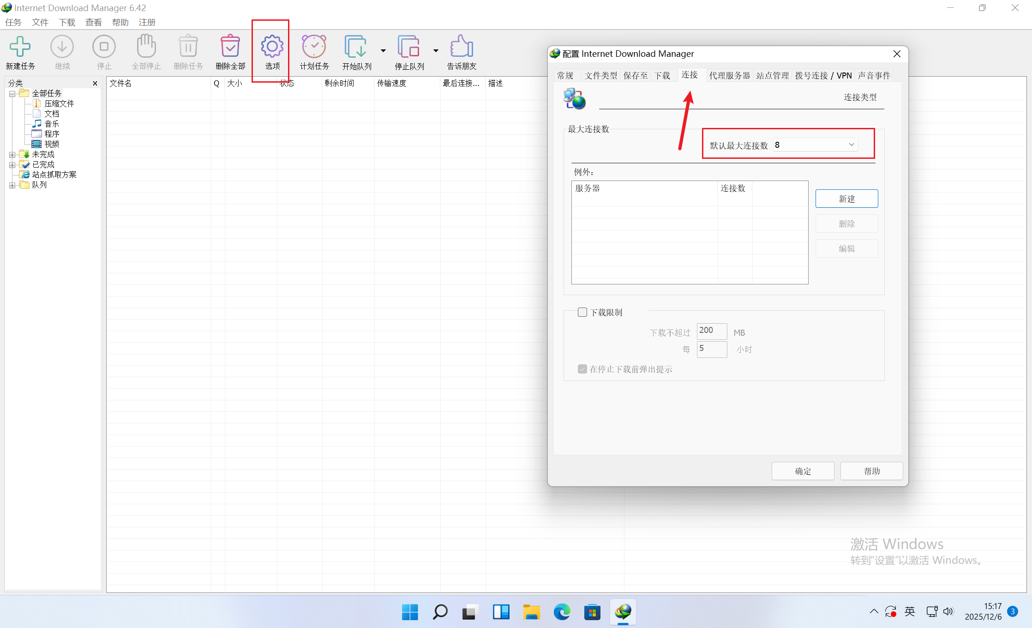The height and width of the screenshot is (628, 1032).
Task: Click the 删除全部 trash icon
Action: click(x=230, y=47)
